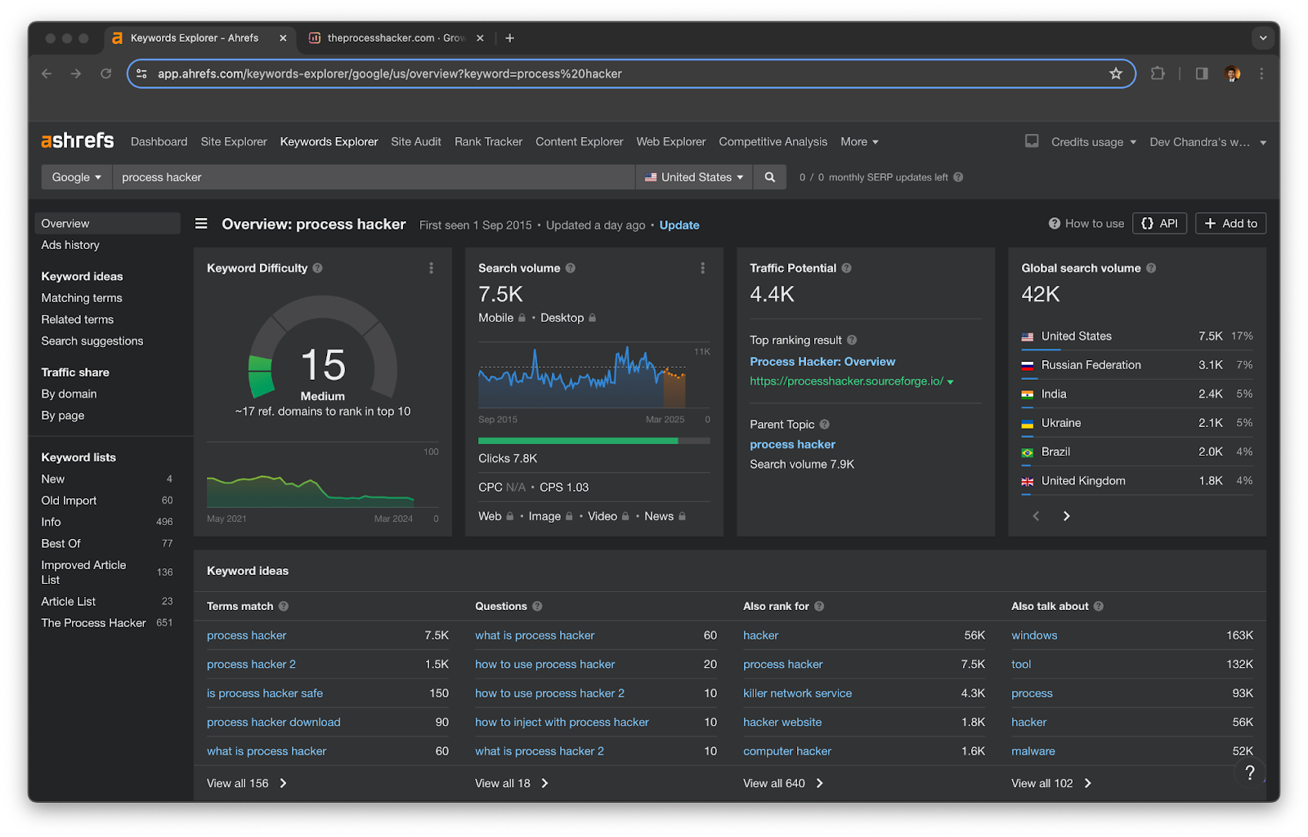This screenshot has height=837, width=1308.
Task: Click the search magnifier button
Action: (x=769, y=177)
